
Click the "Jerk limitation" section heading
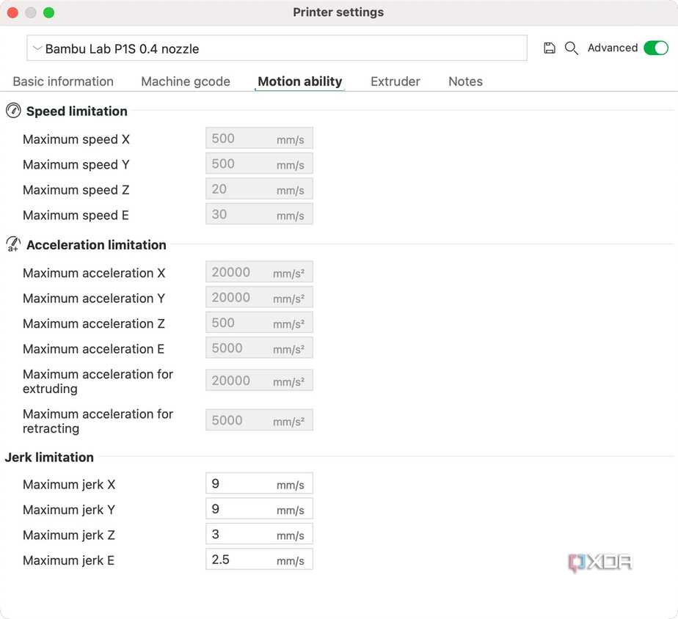pyautogui.click(x=49, y=457)
